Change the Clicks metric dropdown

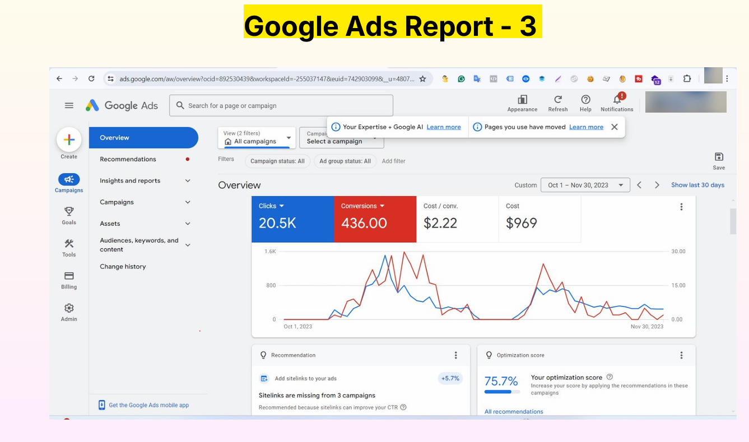(272, 206)
